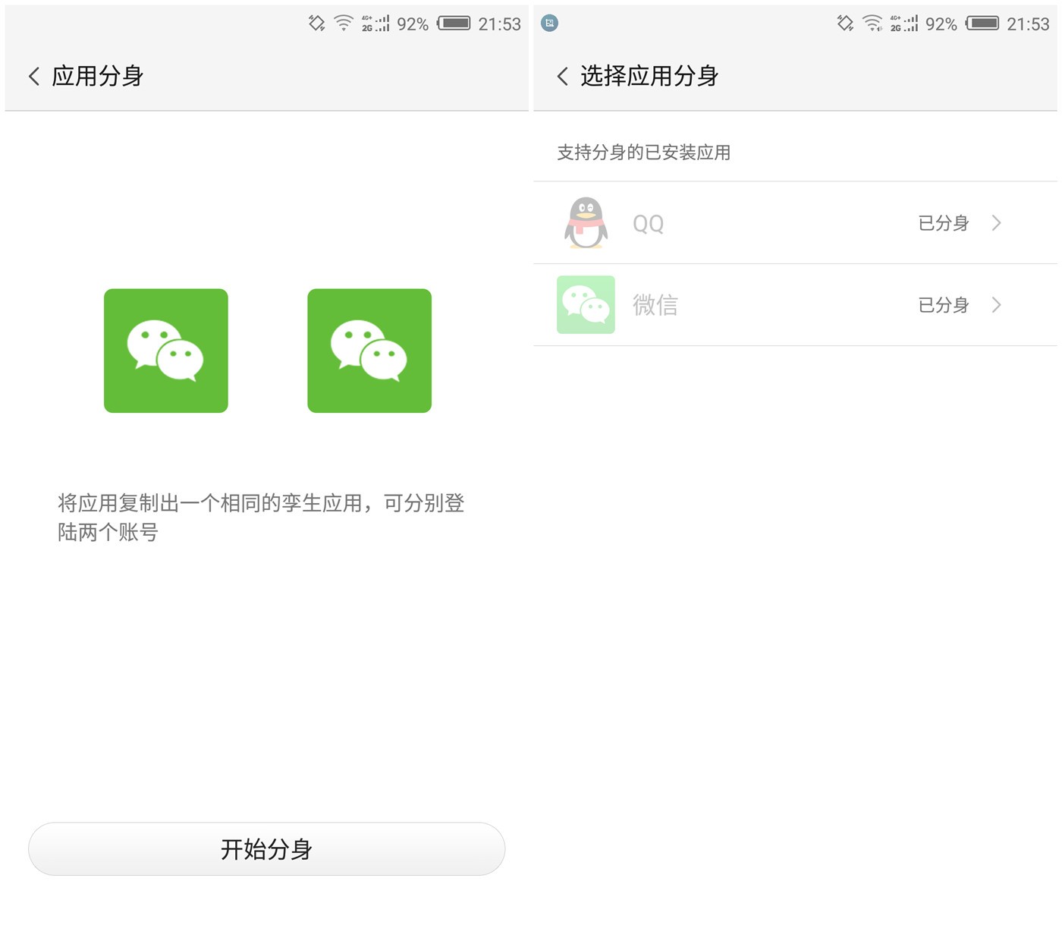The width and height of the screenshot is (1062, 941).
Task: Tap the first large WeChat icon illustration
Action: pyautogui.click(x=166, y=351)
